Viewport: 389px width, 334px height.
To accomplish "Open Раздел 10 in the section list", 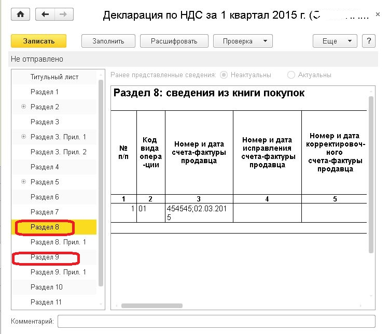I will 47,287.
